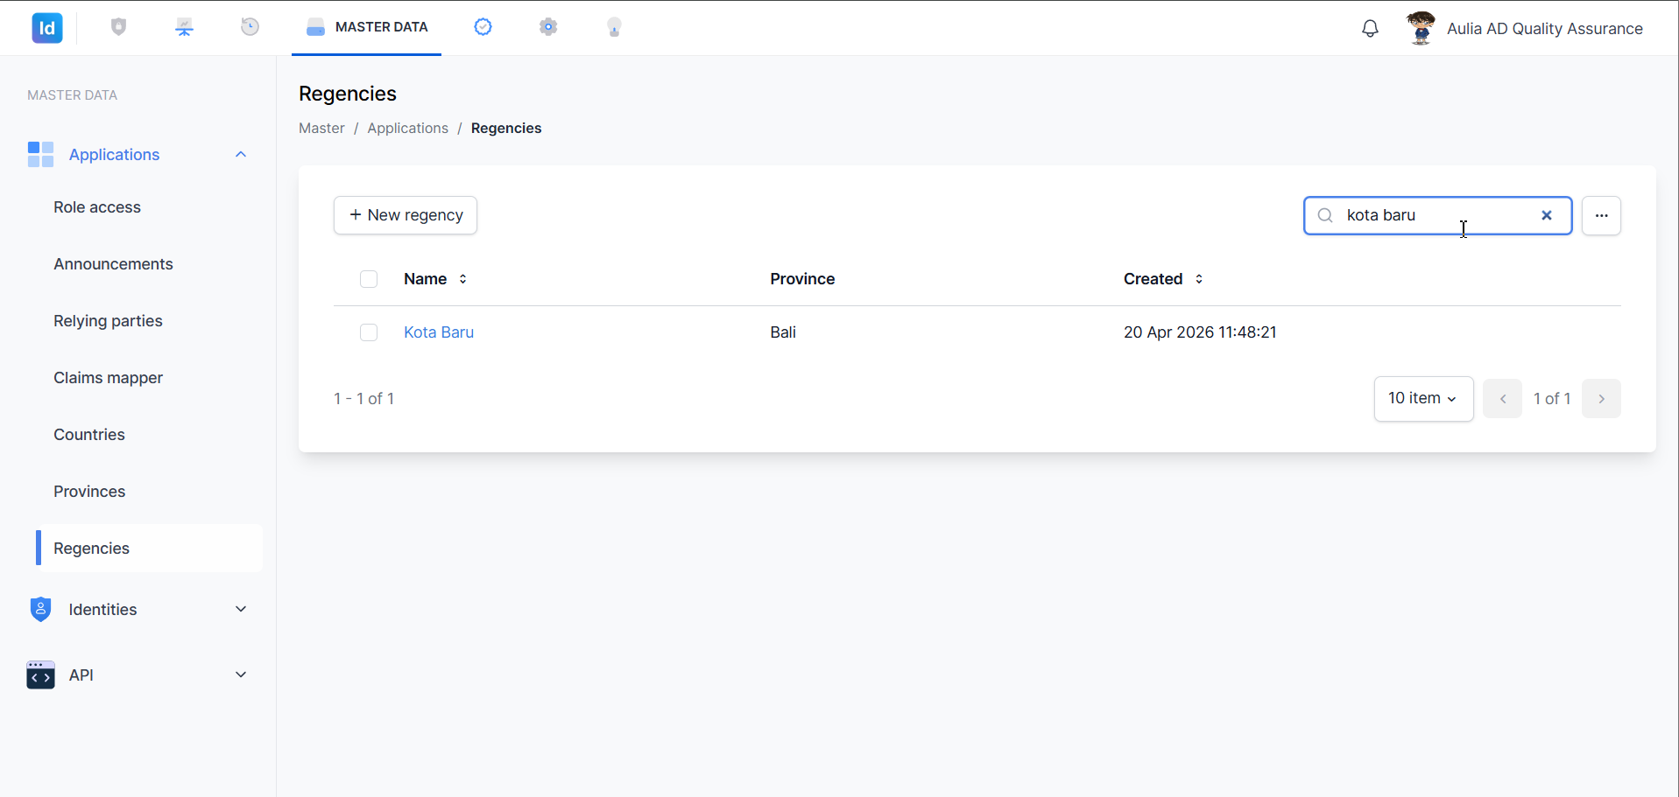Screen dimensions: 1679x797
Task: Open the lightbulb icon in top navigation
Action: (x=614, y=27)
